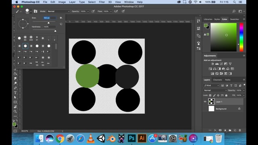Click the Layer 1 thumbnail
This screenshot has width=258, height=145.
pyautogui.click(x=211, y=101)
